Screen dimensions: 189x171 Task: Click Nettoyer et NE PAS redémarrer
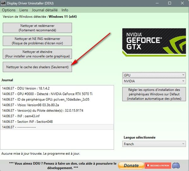(37, 41)
